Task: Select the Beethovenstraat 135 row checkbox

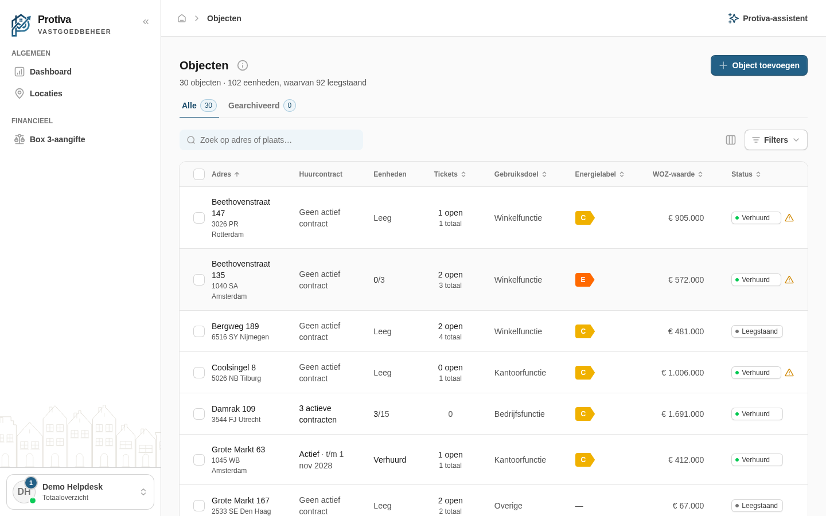Action: coord(199,280)
